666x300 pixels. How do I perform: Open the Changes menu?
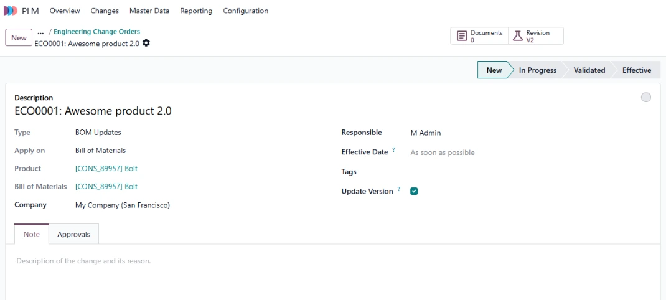[x=105, y=11]
